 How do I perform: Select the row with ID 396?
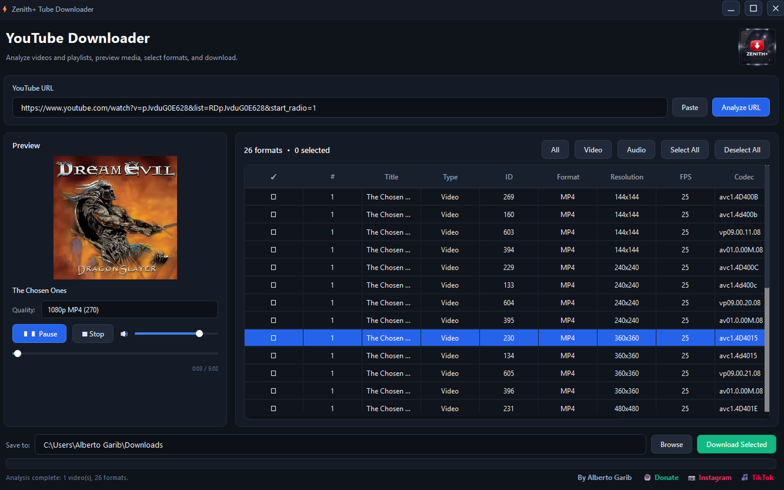505,391
